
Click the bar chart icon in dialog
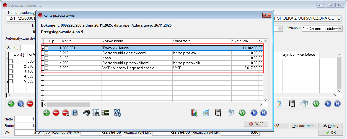(194, 113)
